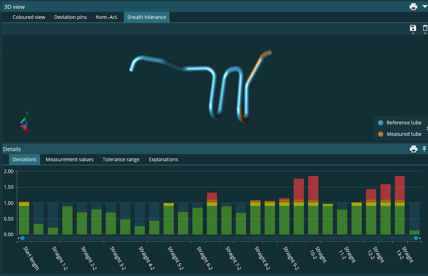Open the Deviations tab
The width and height of the screenshot is (428, 276).
pos(25,160)
